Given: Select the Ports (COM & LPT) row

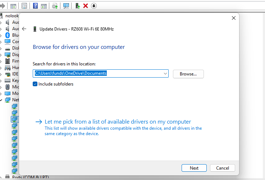Looking at the screenshot, I should [31, 177].
